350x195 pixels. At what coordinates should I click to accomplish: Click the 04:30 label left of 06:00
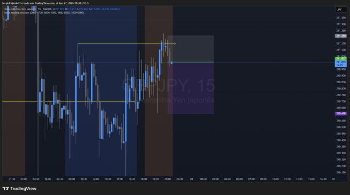35,179
